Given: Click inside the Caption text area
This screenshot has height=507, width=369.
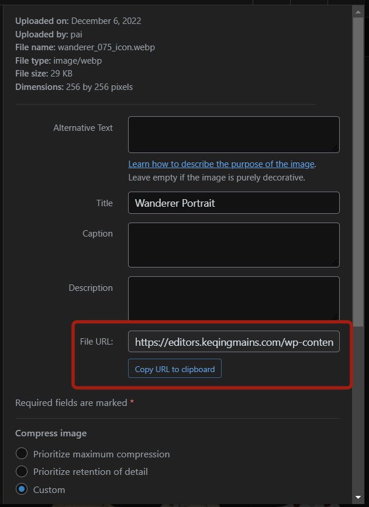Looking at the screenshot, I should [233, 245].
